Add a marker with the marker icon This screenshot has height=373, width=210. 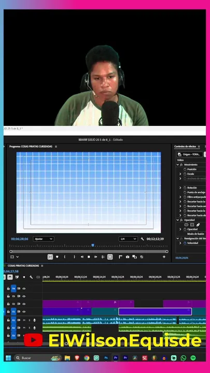click(57, 257)
